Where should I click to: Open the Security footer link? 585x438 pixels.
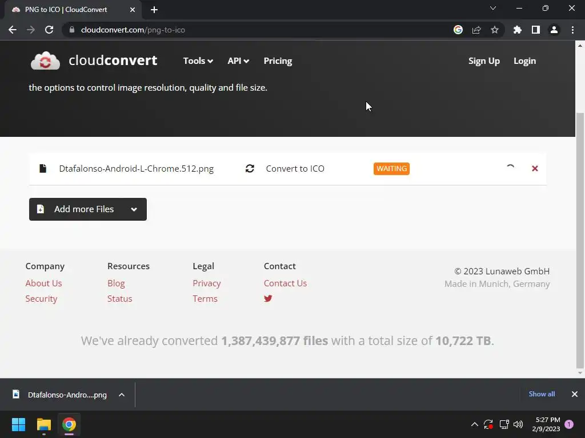click(41, 299)
